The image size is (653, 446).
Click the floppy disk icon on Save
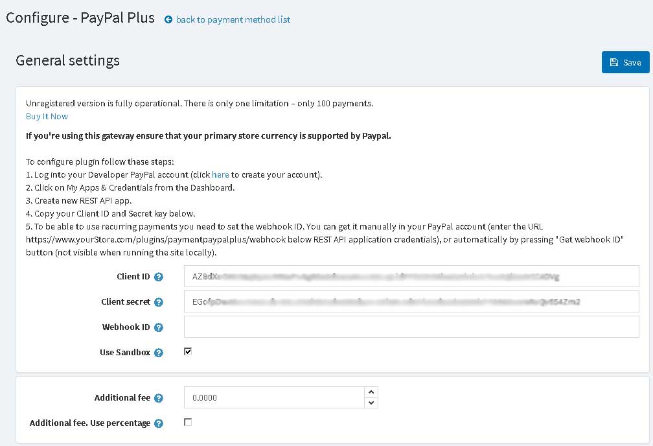614,62
